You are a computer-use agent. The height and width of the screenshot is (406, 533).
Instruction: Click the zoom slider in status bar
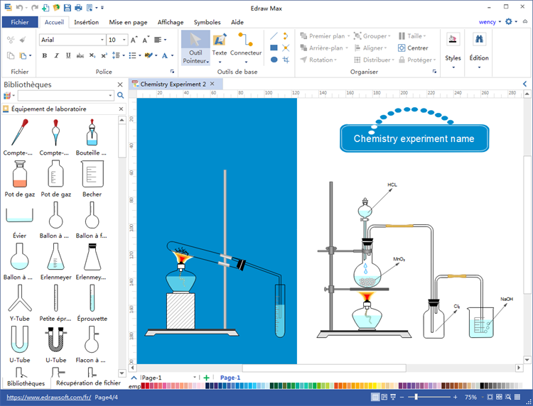tap(417, 397)
